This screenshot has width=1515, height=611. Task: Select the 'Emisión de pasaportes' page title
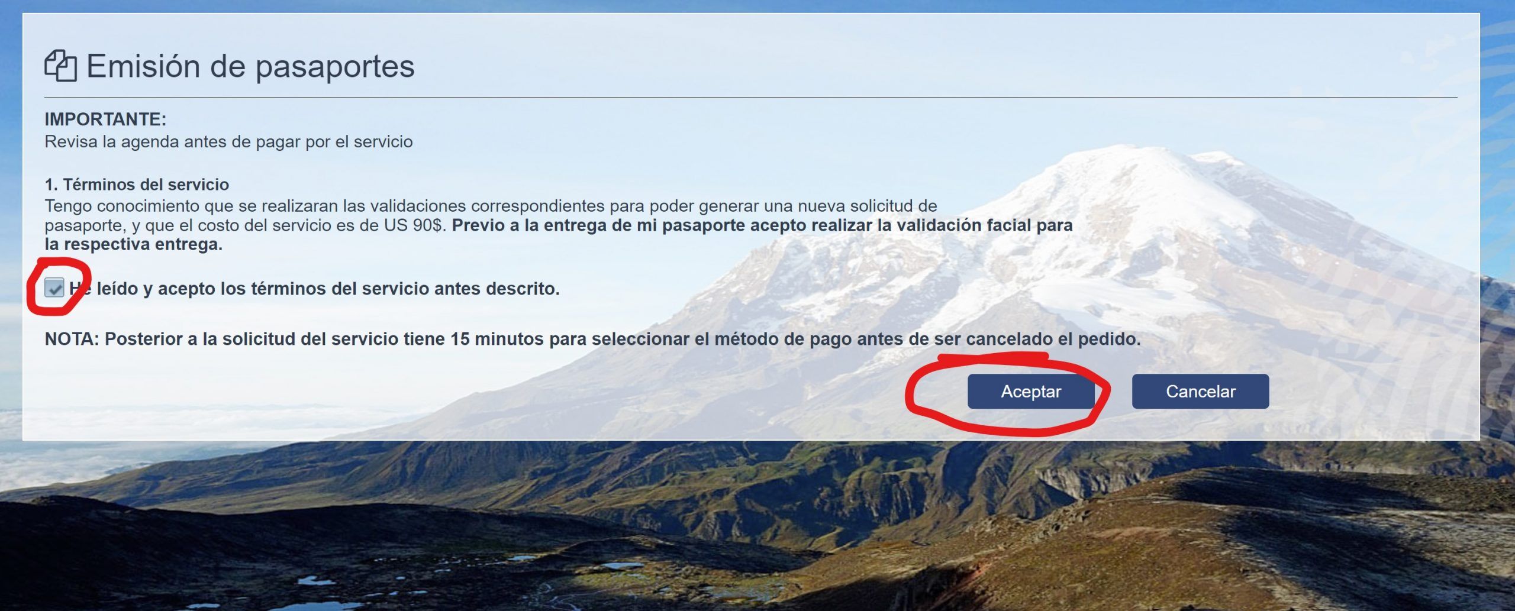point(250,66)
